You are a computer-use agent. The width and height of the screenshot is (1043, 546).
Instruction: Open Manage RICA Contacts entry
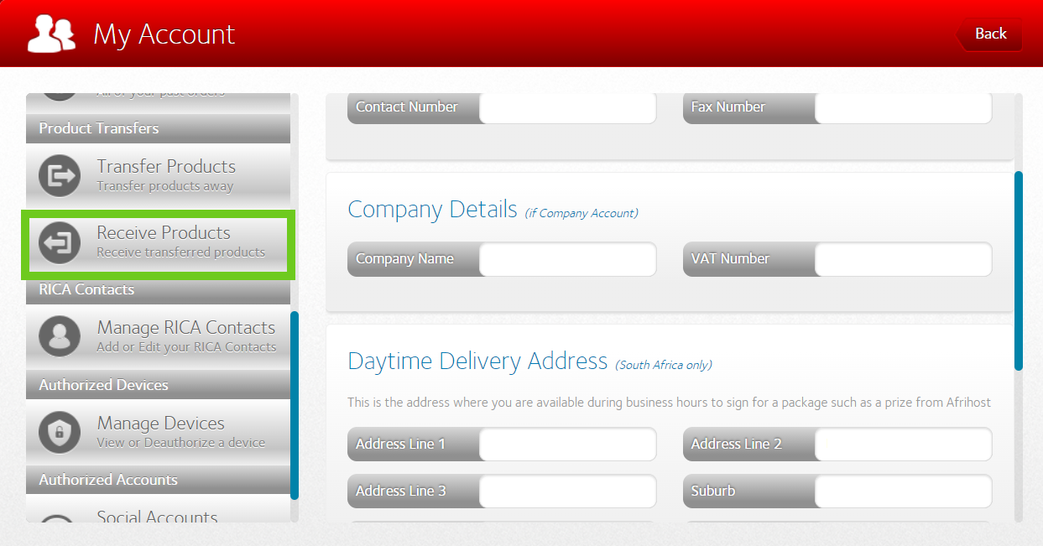[185, 336]
